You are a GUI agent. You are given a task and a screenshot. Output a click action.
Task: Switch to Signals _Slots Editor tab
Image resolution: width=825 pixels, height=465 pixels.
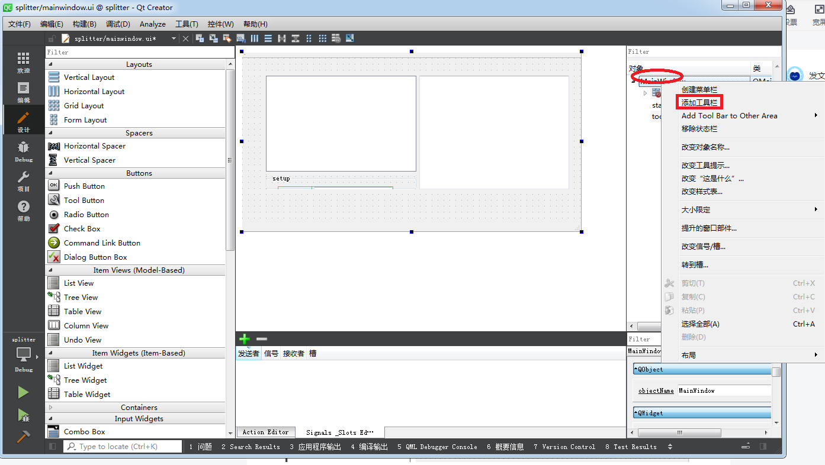click(340, 432)
